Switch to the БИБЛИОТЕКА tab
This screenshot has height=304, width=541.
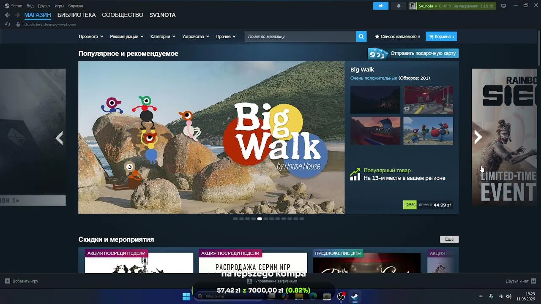point(77,15)
